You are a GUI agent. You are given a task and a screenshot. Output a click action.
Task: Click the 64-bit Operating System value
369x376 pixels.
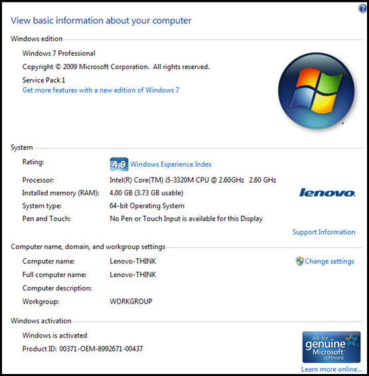click(x=147, y=206)
